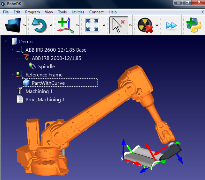Select the Spindle tool item

coord(47,66)
